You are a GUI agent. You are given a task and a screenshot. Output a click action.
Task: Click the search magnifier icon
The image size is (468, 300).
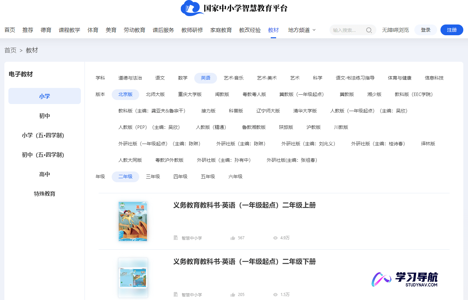click(369, 30)
